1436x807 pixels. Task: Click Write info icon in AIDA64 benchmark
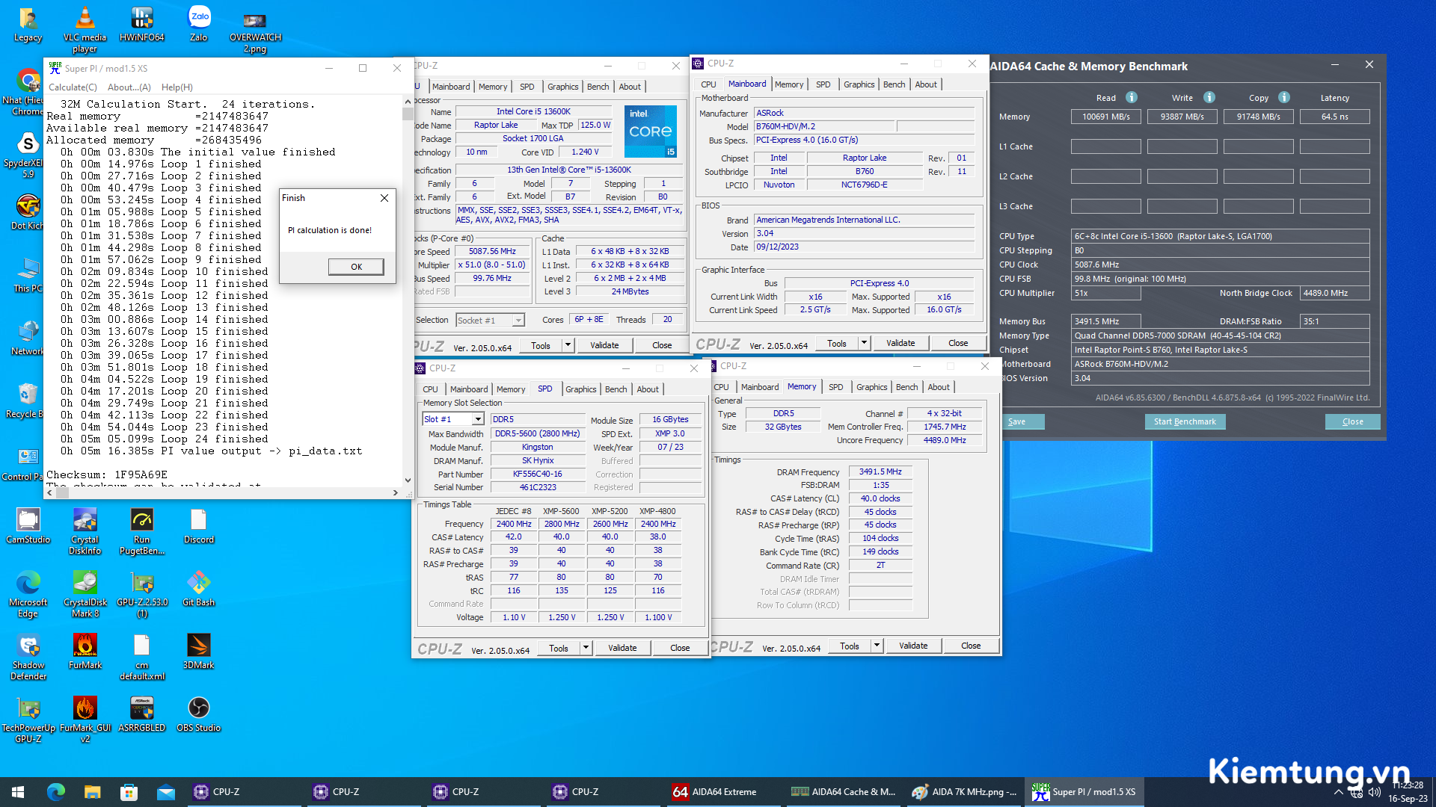1209,97
